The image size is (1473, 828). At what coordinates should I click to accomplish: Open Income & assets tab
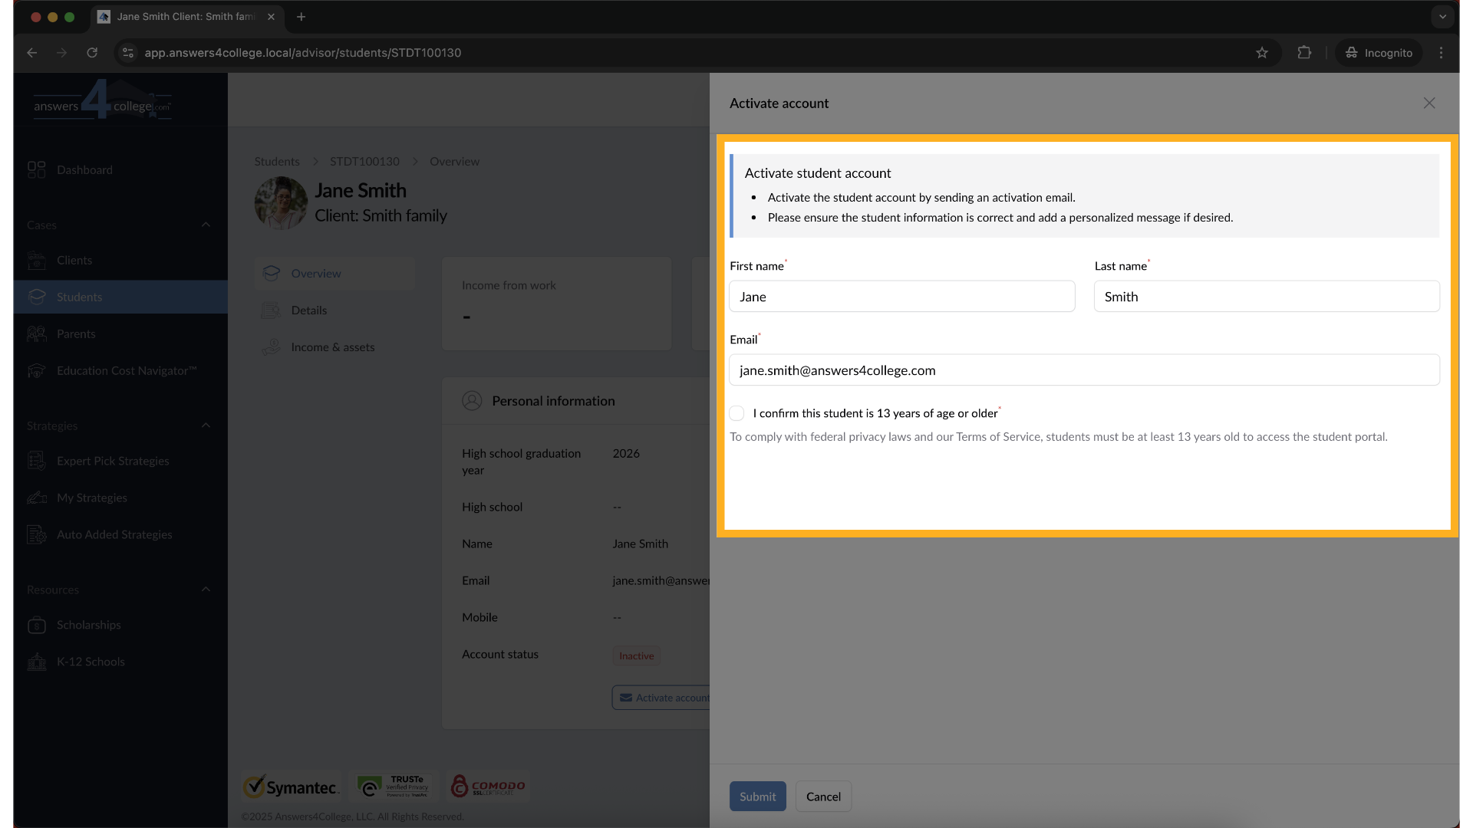pyautogui.click(x=333, y=347)
